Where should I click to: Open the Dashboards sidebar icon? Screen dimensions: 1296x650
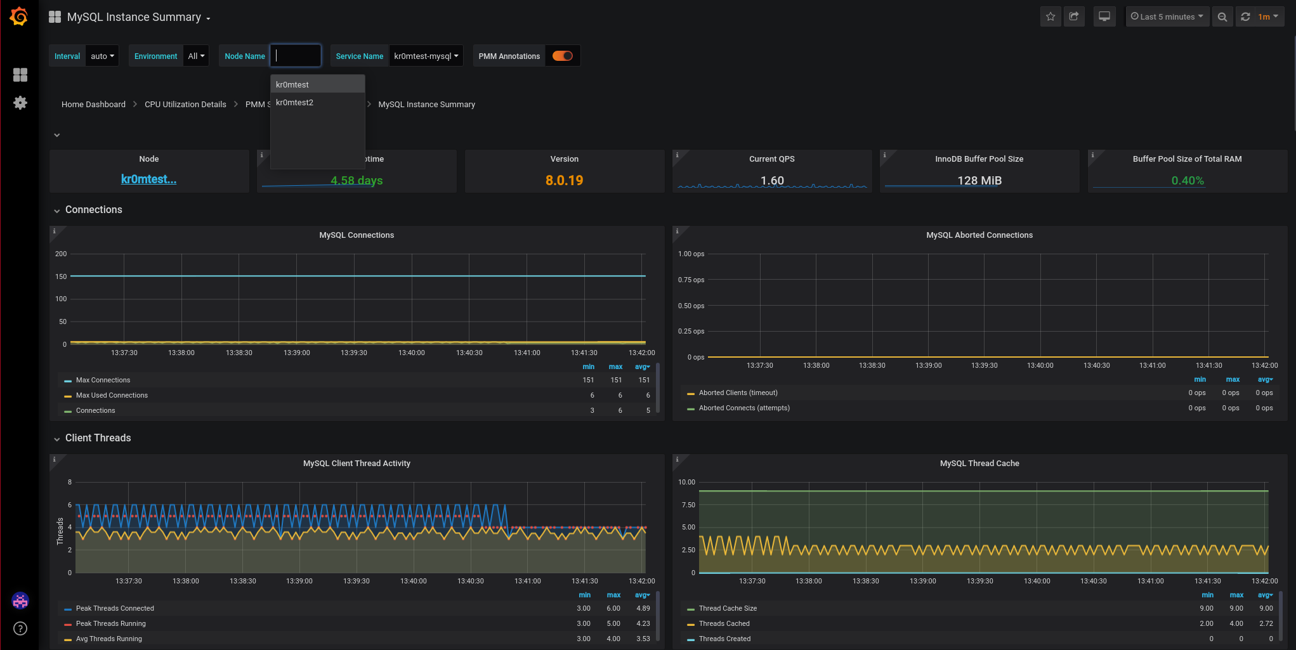point(20,75)
